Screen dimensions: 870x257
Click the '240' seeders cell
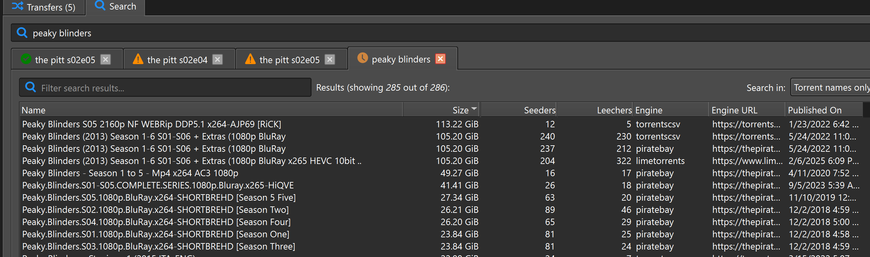tap(548, 136)
